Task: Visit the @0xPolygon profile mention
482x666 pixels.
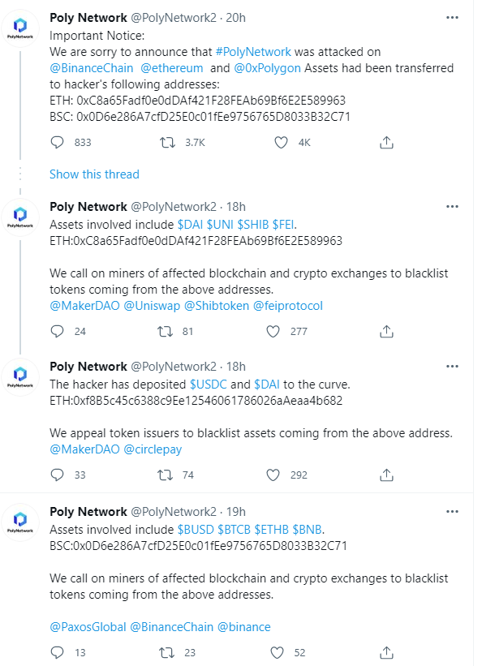Action: [x=267, y=68]
